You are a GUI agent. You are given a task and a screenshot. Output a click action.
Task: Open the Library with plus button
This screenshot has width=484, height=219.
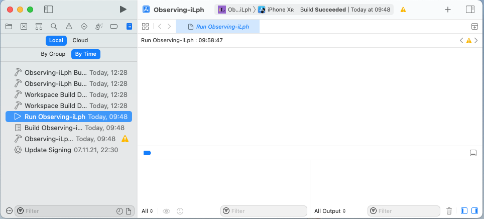447,10
